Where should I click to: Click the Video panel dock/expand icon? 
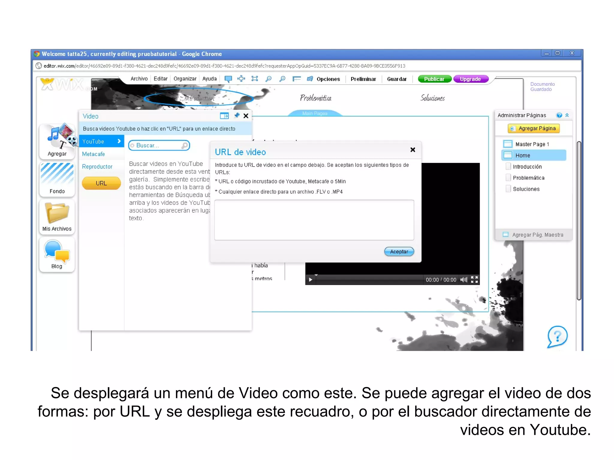[x=224, y=116]
